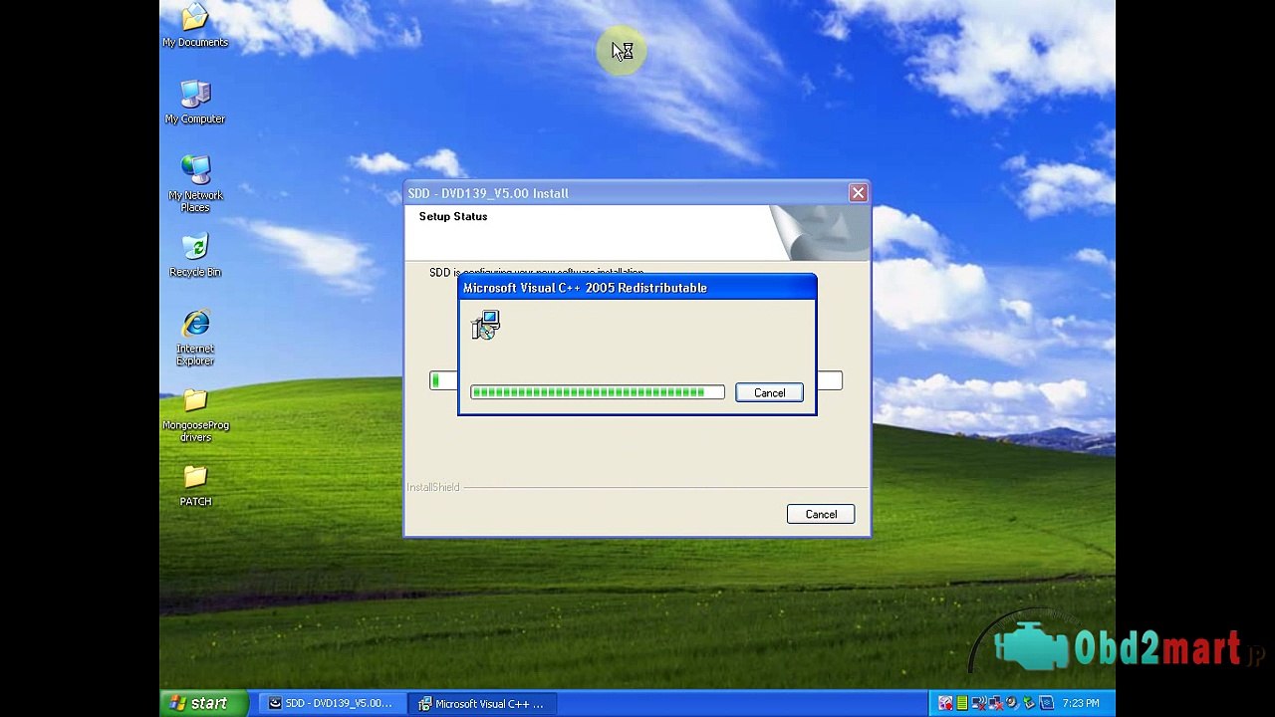Image resolution: width=1275 pixels, height=717 pixels.
Task: Close the SDD - DVD139_V5.00 Install window
Action: (x=858, y=193)
